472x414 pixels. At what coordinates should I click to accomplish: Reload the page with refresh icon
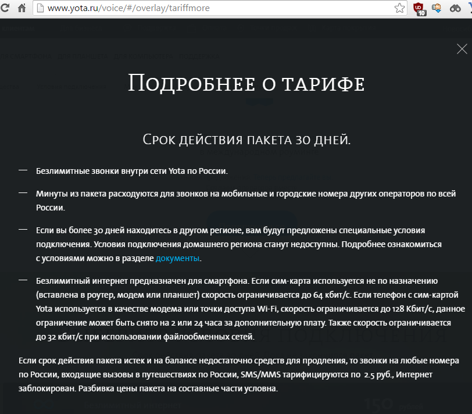coord(5,8)
